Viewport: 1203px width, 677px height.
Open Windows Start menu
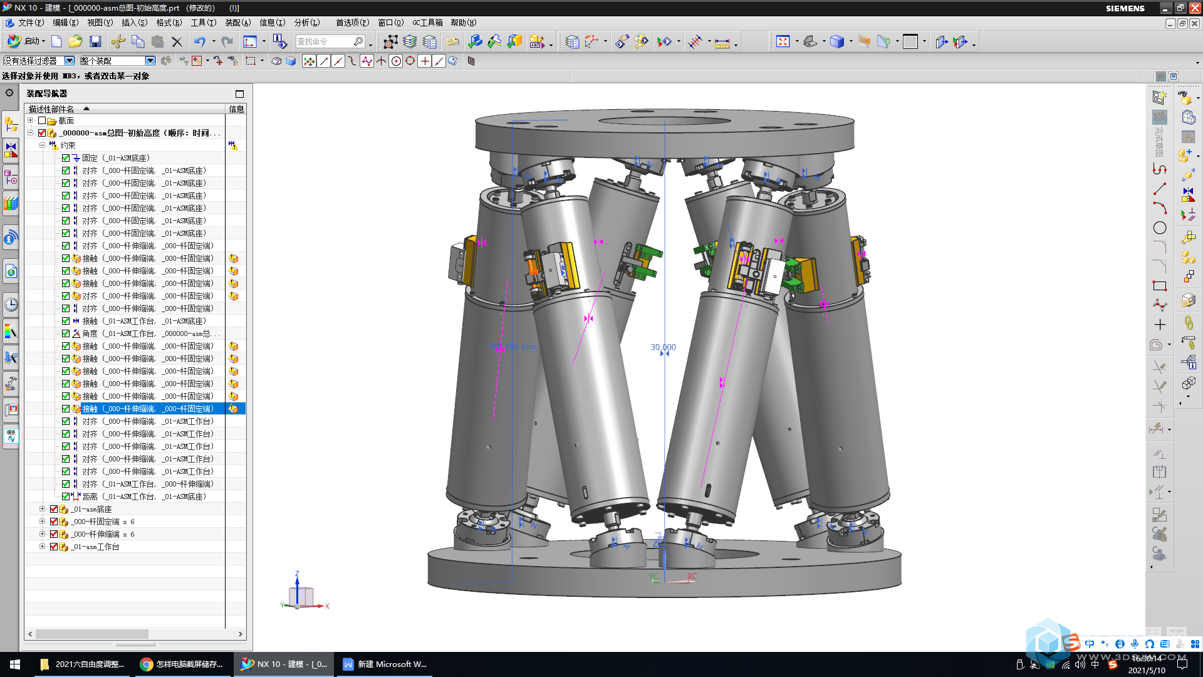15,664
